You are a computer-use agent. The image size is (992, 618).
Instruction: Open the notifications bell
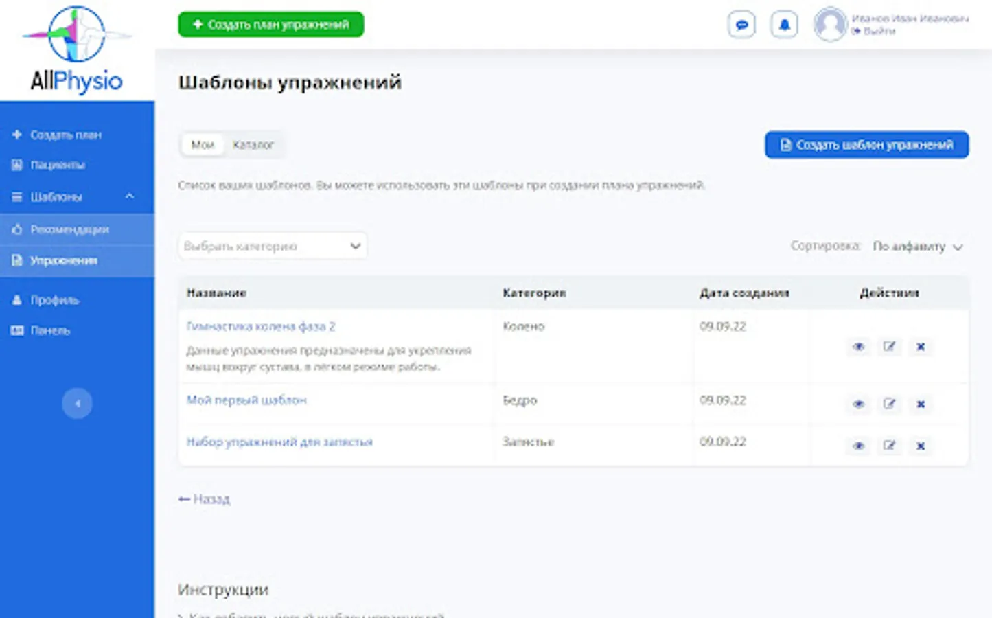(x=784, y=25)
